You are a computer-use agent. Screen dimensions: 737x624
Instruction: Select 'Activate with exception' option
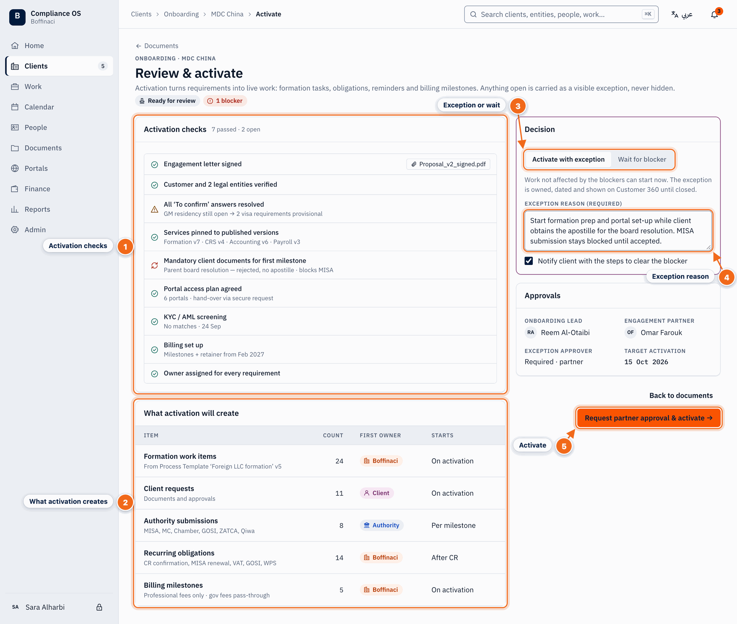568,160
